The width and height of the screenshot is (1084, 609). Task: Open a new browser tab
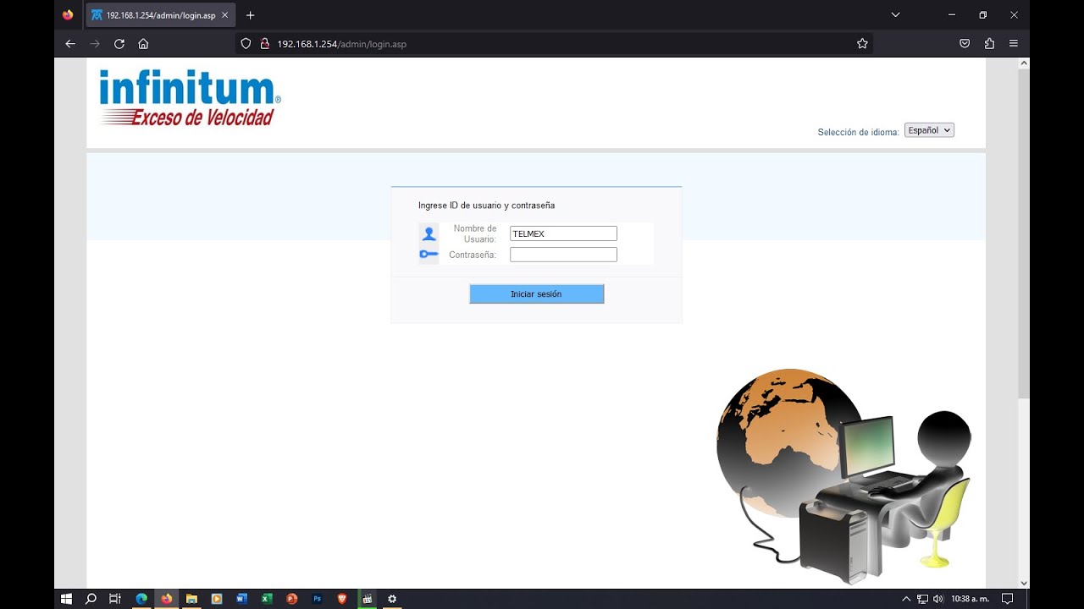(x=250, y=15)
